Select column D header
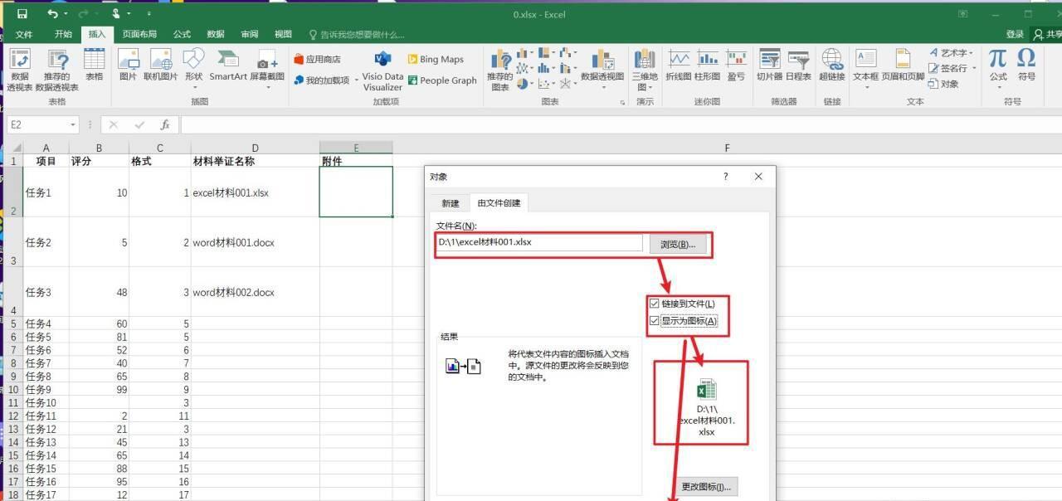Screen dimensions: 1062x501 click(256, 148)
